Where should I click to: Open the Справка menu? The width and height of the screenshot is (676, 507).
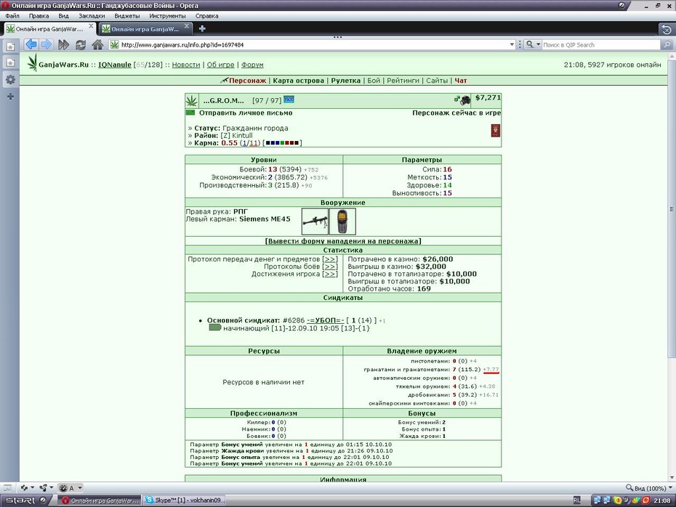point(206,16)
